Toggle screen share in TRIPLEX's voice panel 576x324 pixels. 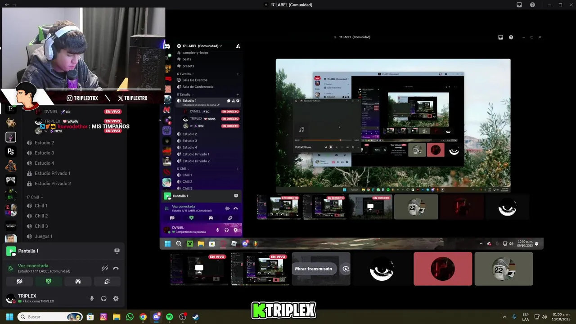(x=49, y=281)
